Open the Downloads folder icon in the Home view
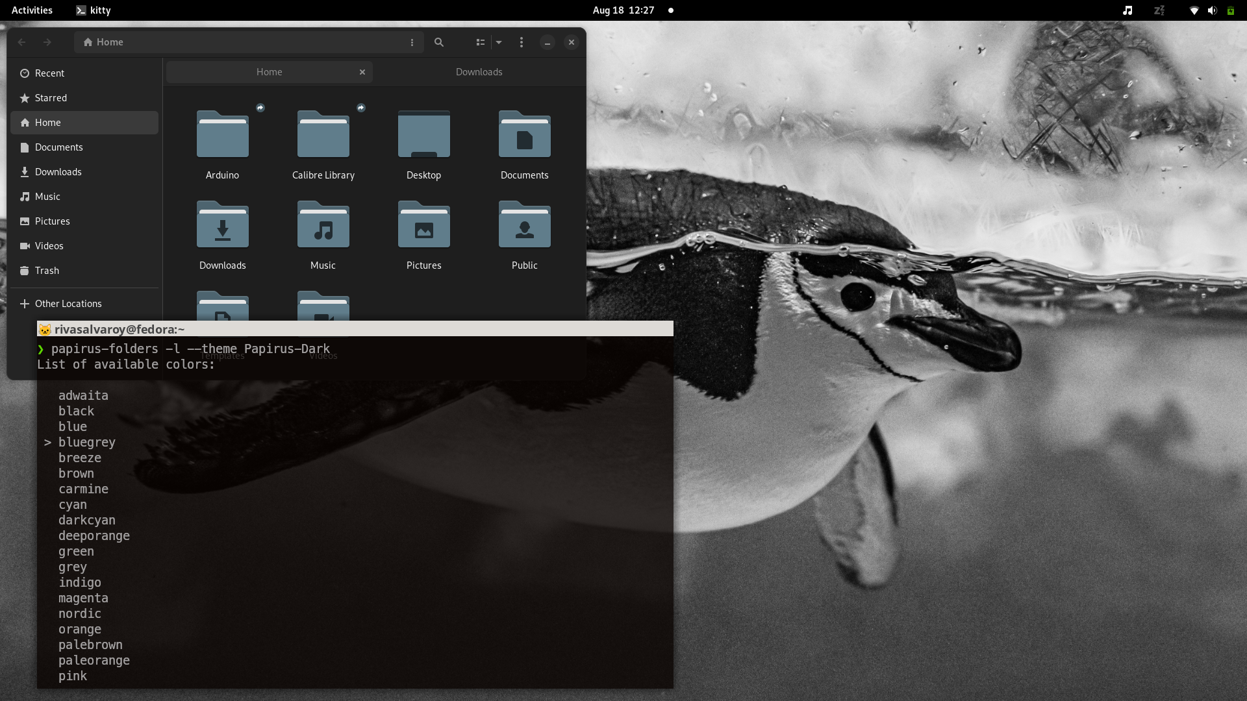 [x=222, y=224]
